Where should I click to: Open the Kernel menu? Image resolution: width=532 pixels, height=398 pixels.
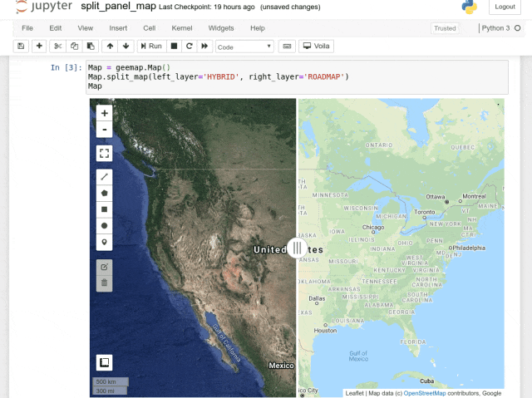click(x=181, y=28)
